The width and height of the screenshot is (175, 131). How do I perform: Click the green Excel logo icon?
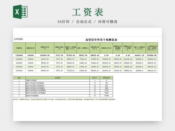tap(20, 12)
